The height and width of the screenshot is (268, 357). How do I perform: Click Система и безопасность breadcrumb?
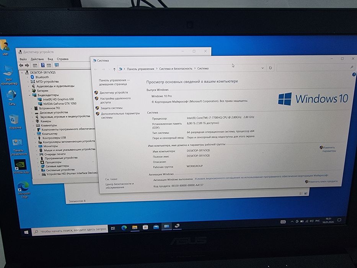click(176, 69)
